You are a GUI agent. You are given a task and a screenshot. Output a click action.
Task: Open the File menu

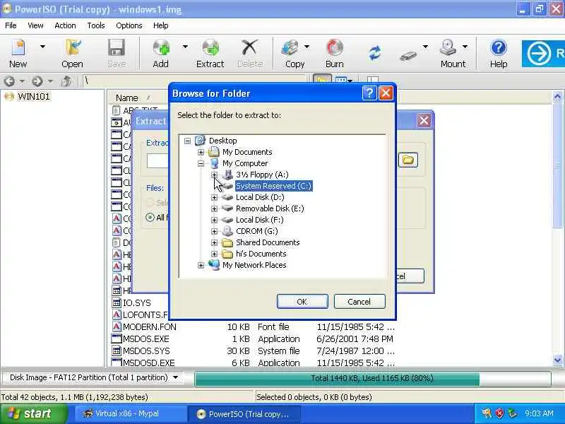tap(11, 25)
